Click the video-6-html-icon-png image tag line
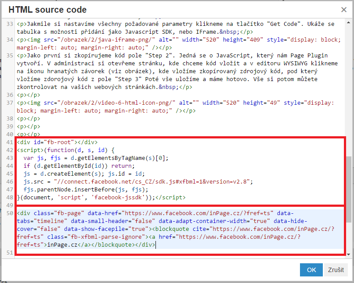Image resolution: width=354 pixels, height=283 pixels. point(132,103)
